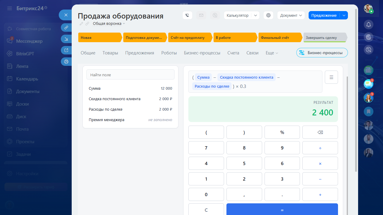Open the Предложения tab
The image size is (383, 215).
[140, 53]
